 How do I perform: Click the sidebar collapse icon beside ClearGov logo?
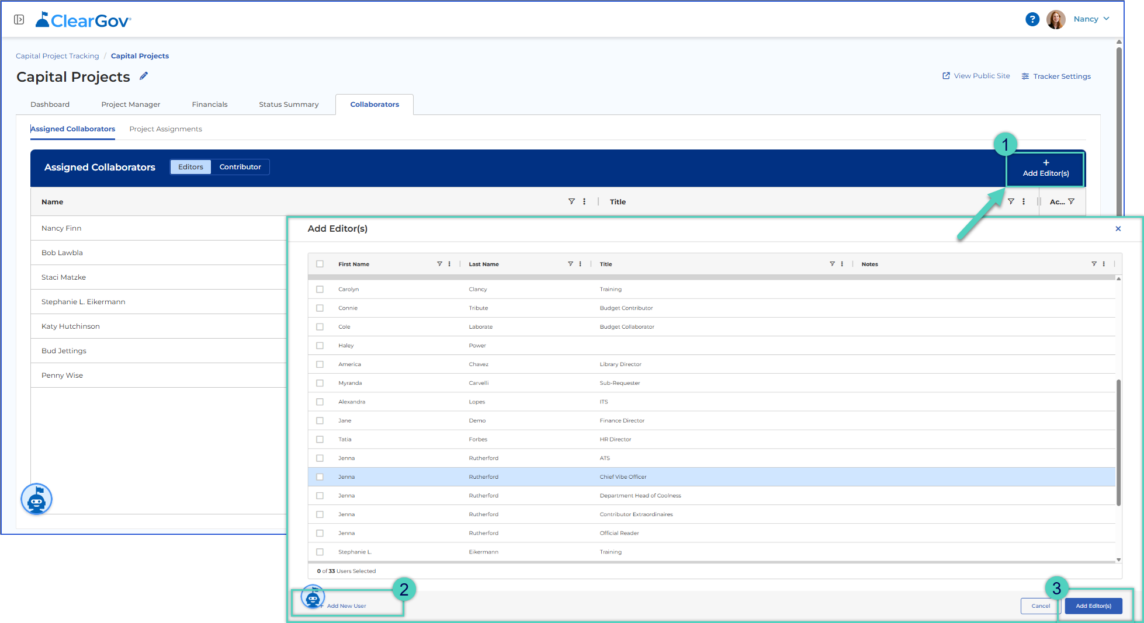tap(19, 20)
